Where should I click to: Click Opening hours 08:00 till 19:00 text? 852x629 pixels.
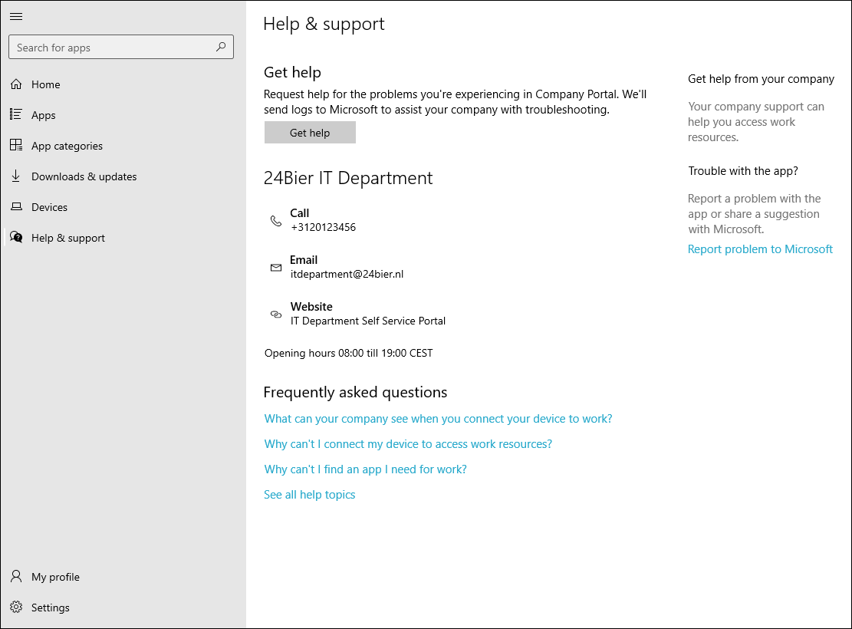pyautogui.click(x=348, y=353)
